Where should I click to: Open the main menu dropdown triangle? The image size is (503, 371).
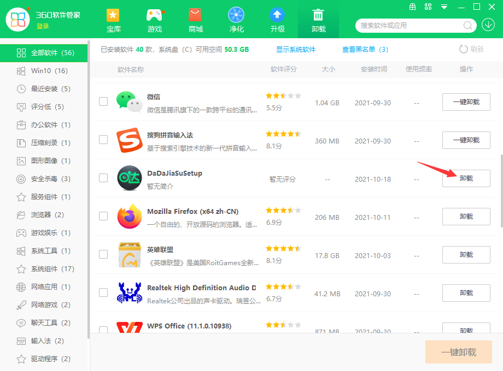pyautogui.click(x=444, y=7)
